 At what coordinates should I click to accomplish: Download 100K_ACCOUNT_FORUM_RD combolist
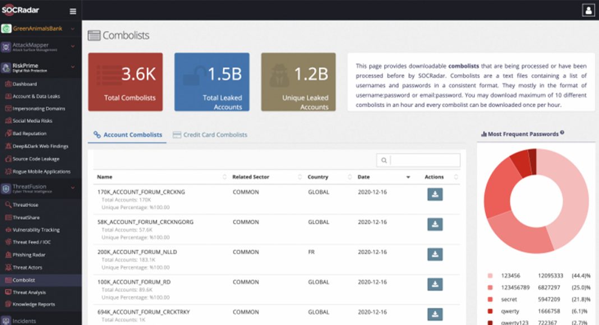click(x=435, y=284)
